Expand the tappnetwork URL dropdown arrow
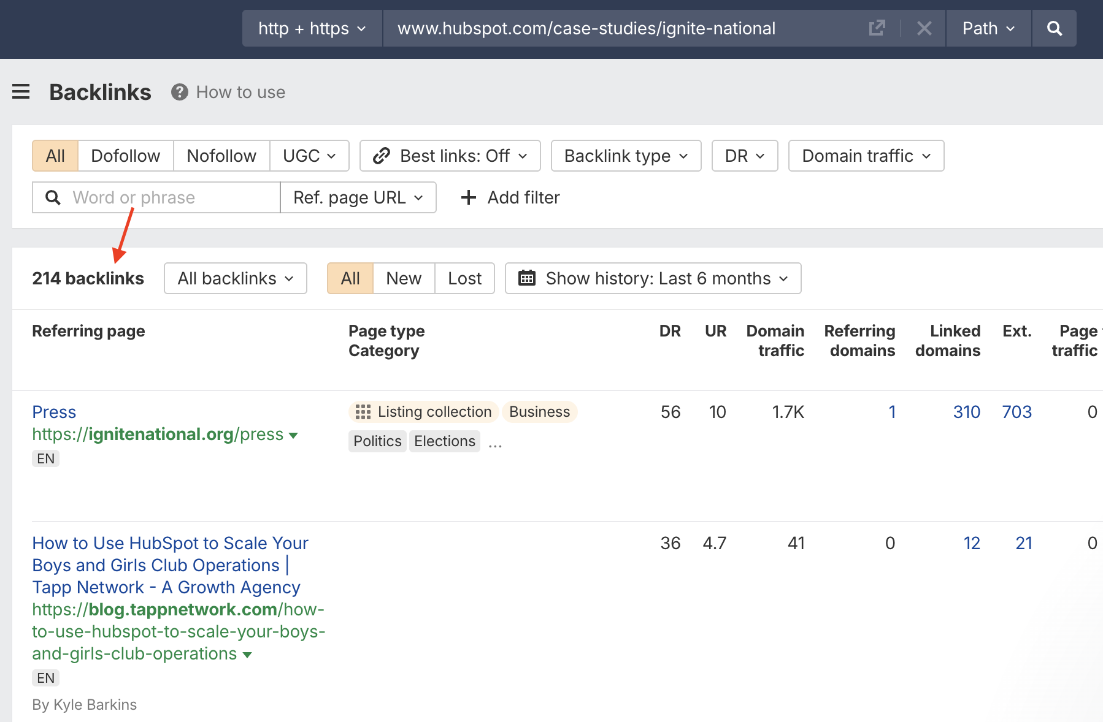1103x722 pixels. (x=247, y=655)
